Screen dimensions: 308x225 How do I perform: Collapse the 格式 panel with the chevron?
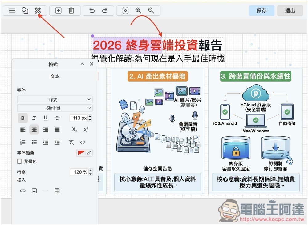[82, 64]
